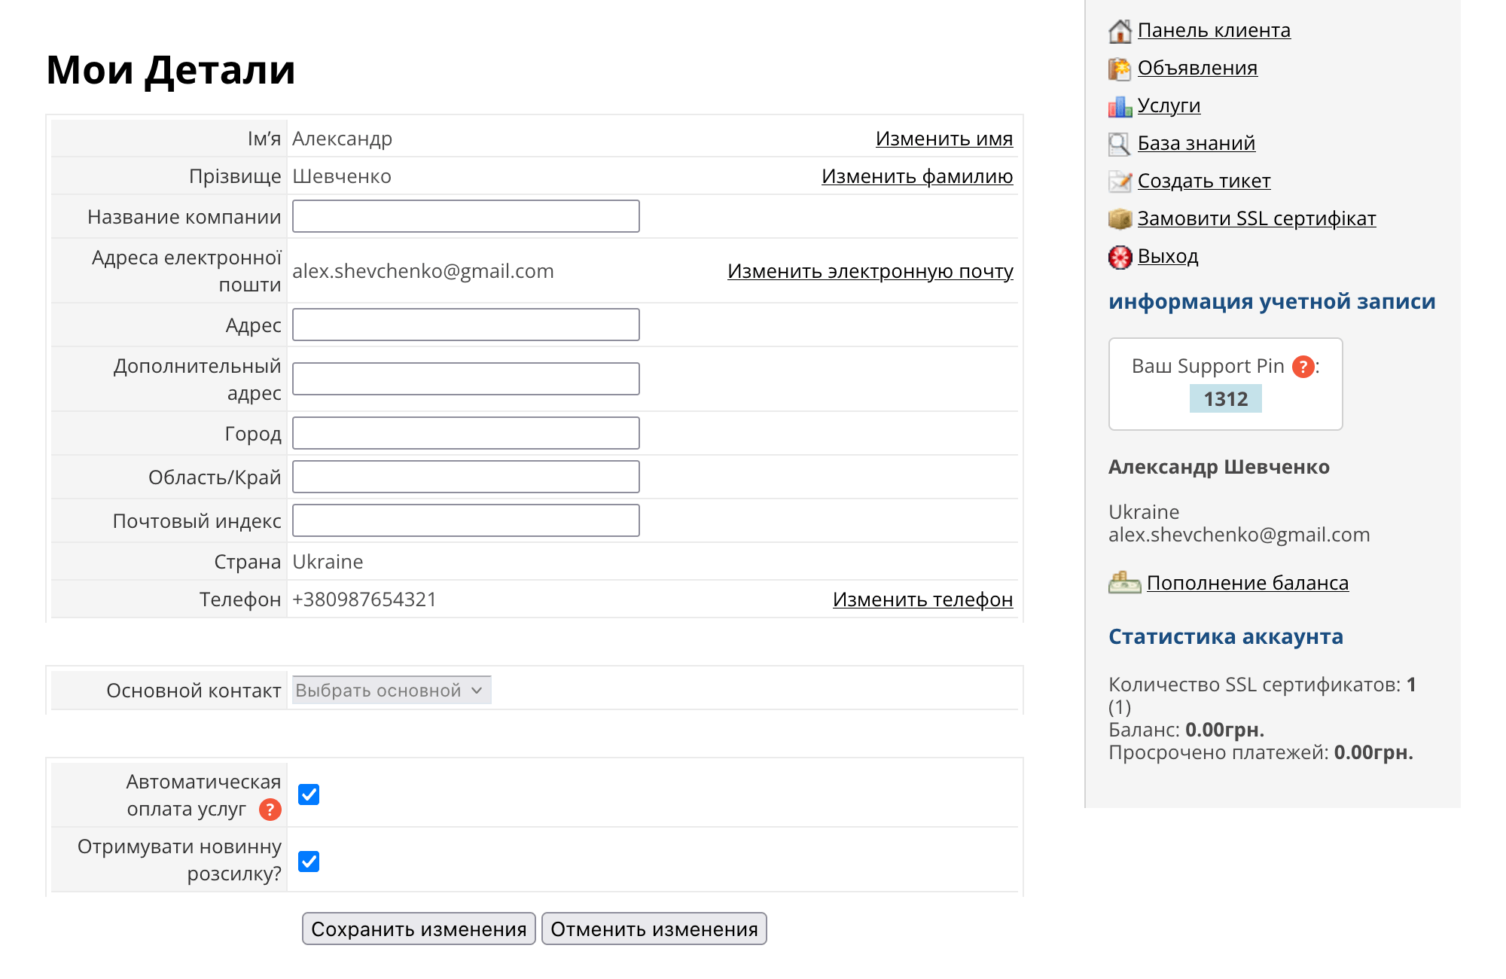The image size is (1506, 979).
Task: Open the Панель клиента menu link
Action: 1214,30
